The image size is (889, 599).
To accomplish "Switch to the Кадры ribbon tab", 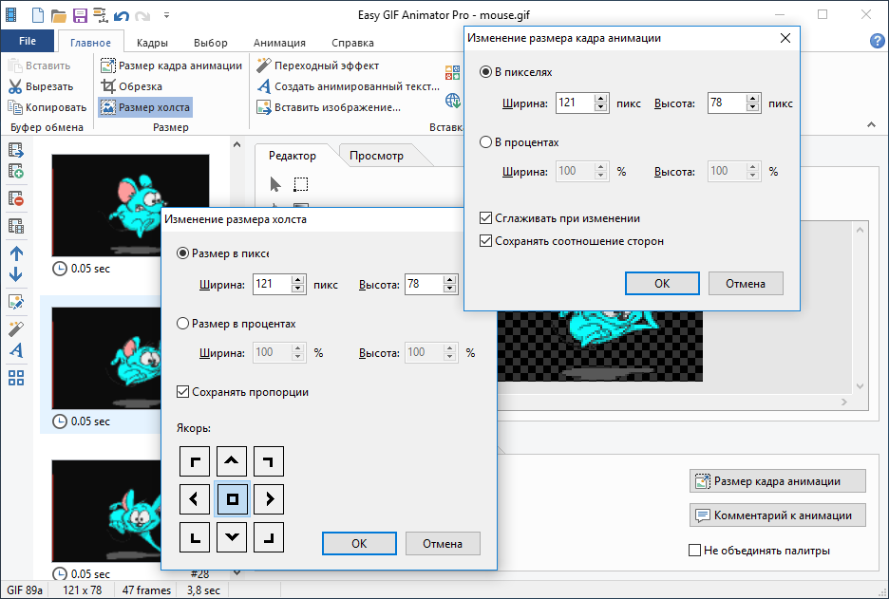I will [x=153, y=43].
